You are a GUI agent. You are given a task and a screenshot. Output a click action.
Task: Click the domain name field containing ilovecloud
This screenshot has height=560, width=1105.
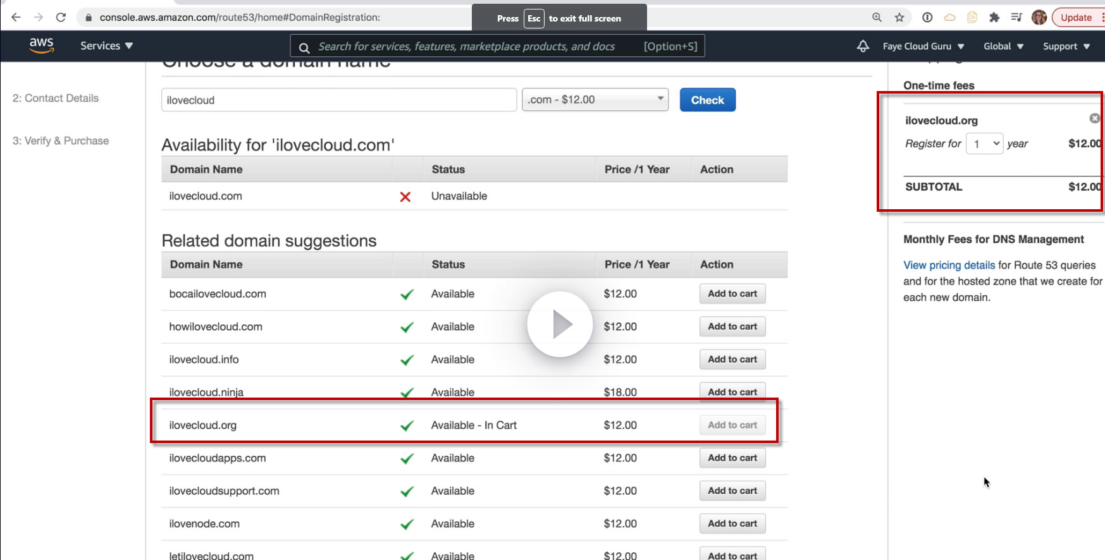pyautogui.click(x=339, y=100)
